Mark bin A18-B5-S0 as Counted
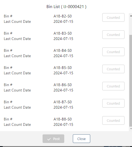 113,69
